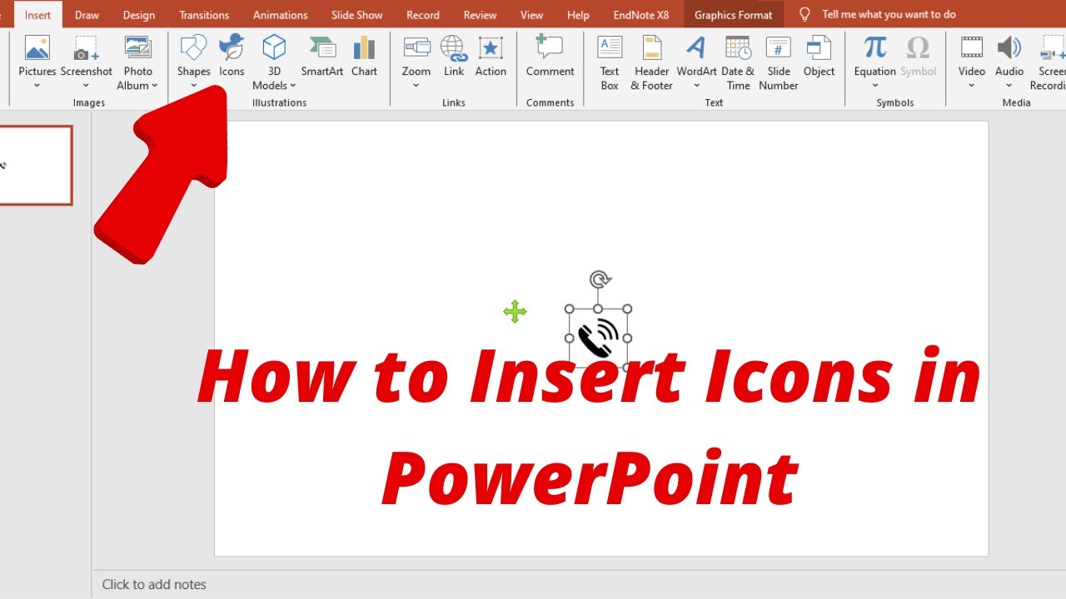Switch to the Draw tab
The height and width of the screenshot is (599, 1066).
(x=87, y=15)
